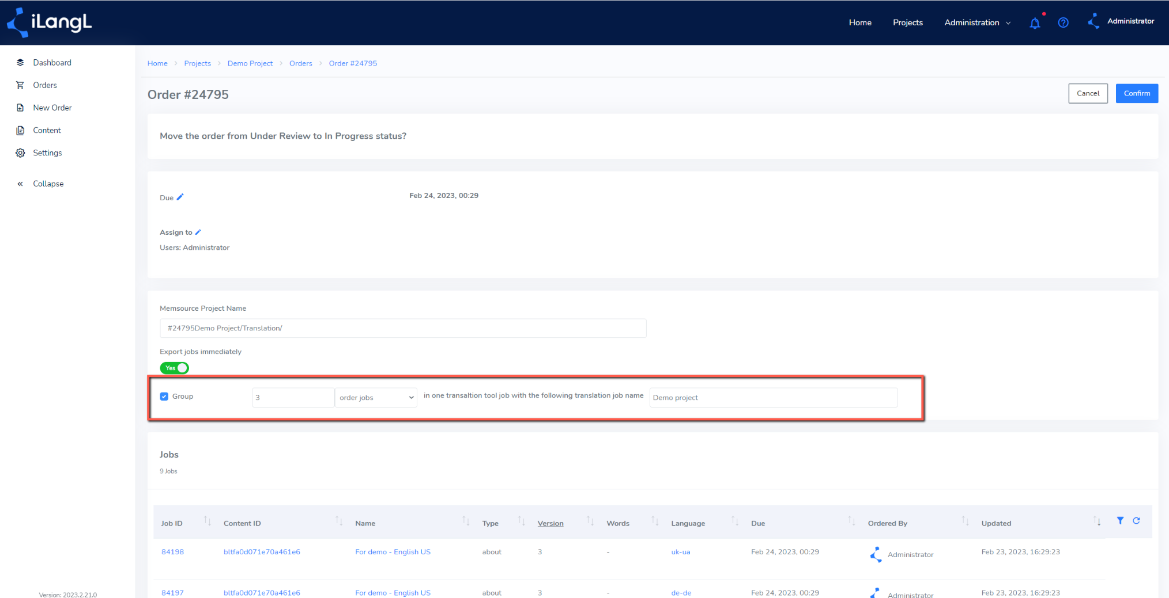Click the New Order file icon
The width and height of the screenshot is (1169, 598).
point(20,108)
